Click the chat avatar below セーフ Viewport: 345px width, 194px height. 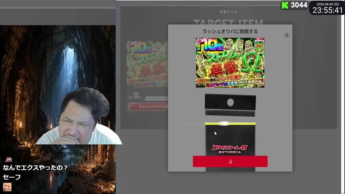tap(7, 187)
